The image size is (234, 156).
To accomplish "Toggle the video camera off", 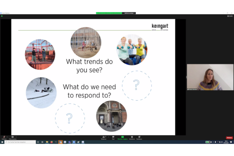I will tap(13, 138).
